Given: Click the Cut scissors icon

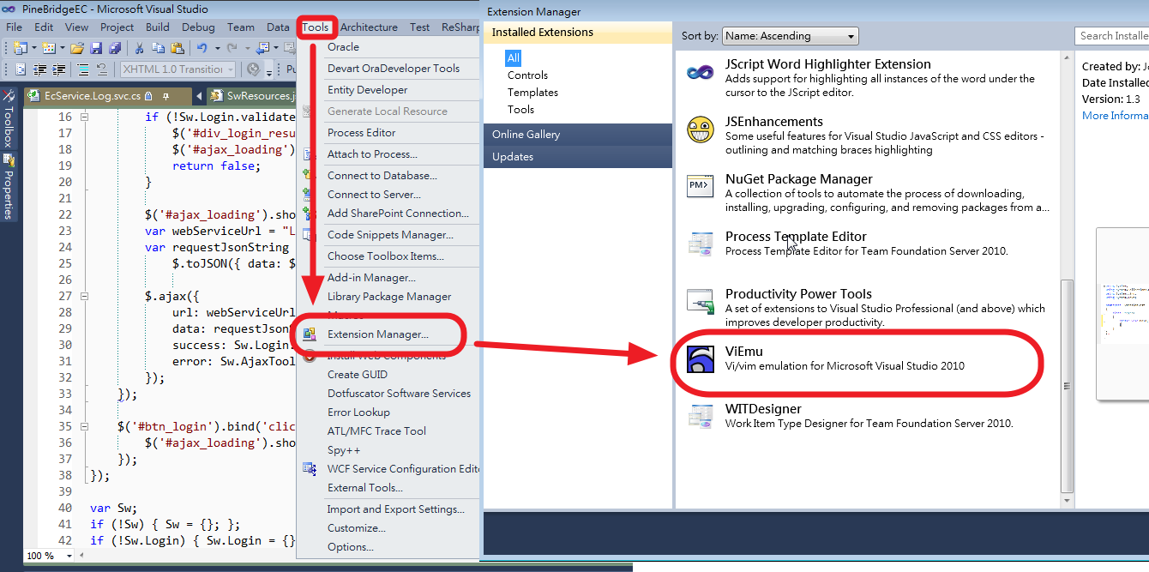Looking at the screenshot, I should pyautogui.click(x=140, y=48).
